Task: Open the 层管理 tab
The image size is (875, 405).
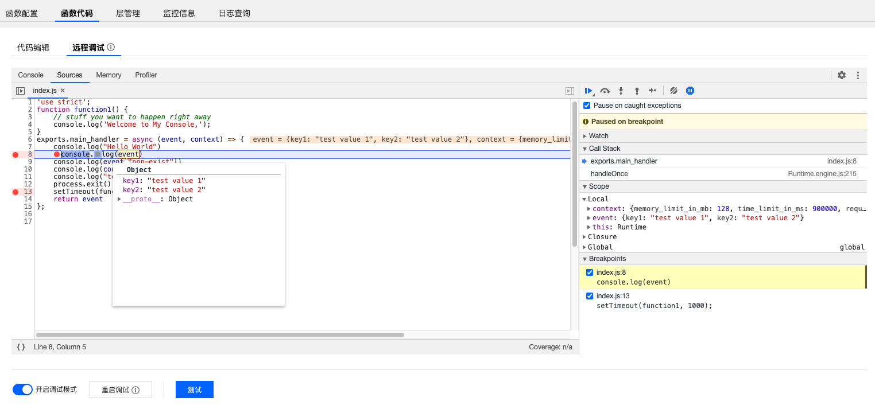Action: 127,13
